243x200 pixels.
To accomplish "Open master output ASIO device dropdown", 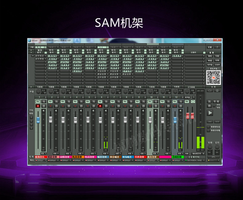I will point(195,160).
